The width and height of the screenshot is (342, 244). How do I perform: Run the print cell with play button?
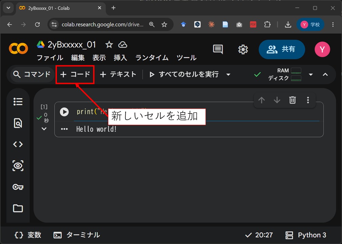(64, 112)
